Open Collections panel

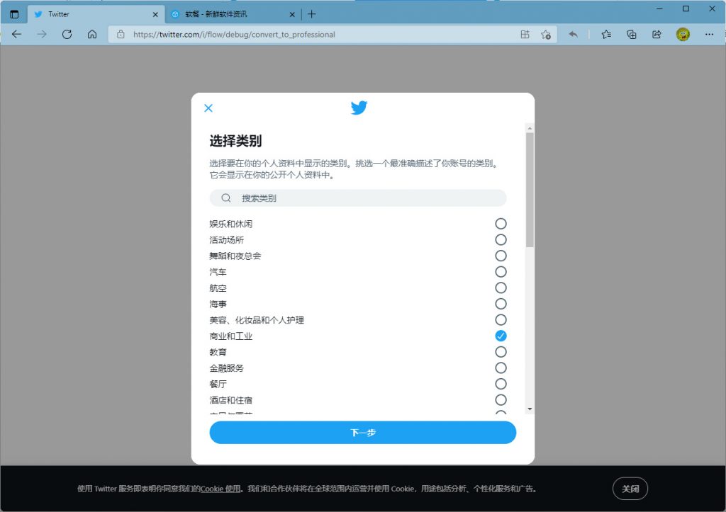click(632, 34)
